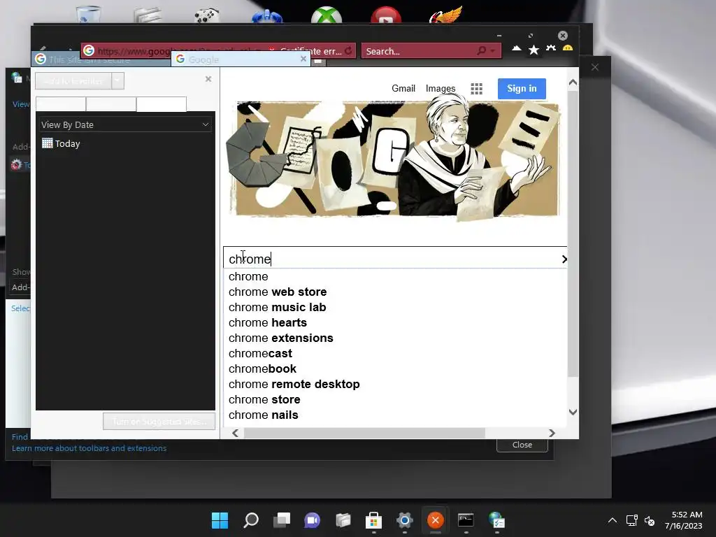Click Add to favorites button

point(73,81)
